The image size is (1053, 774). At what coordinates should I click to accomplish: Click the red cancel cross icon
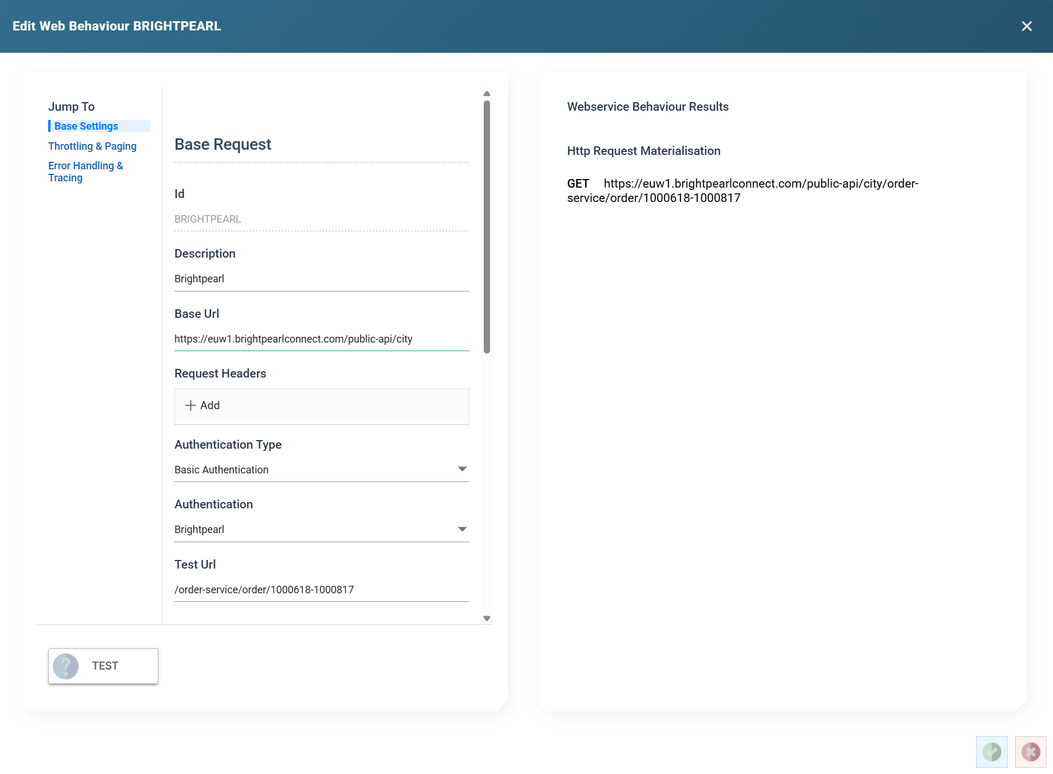click(x=1031, y=752)
